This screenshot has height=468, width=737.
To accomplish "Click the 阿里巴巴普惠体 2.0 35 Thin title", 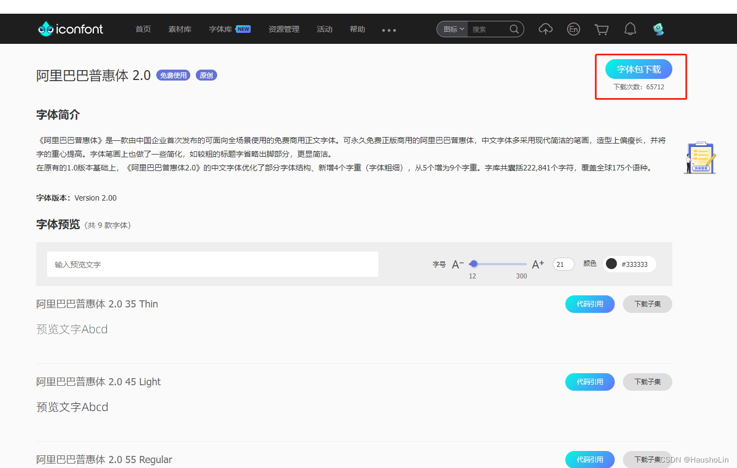I will click(x=97, y=304).
